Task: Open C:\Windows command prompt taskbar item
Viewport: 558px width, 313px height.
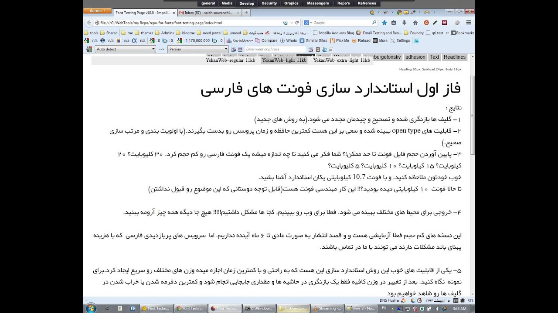Action: (x=259, y=308)
